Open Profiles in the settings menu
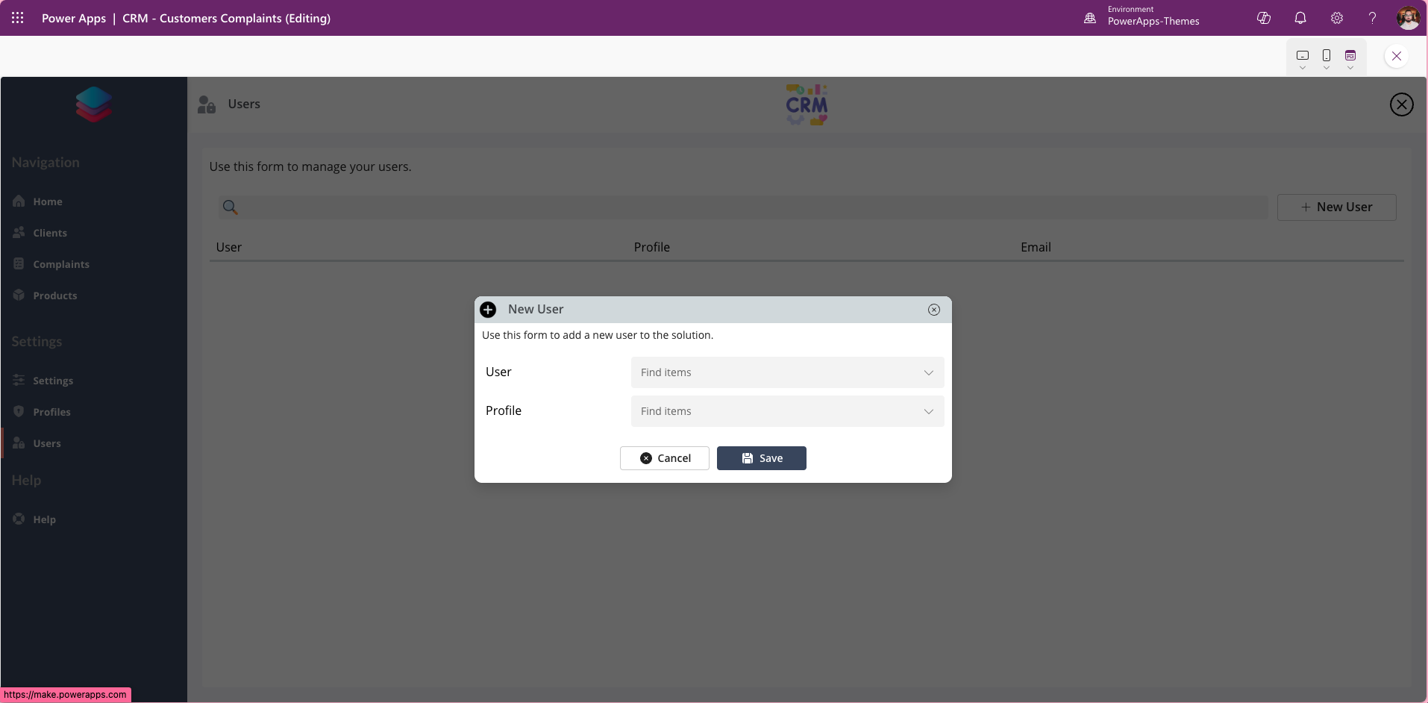This screenshot has height=703, width=1428. coord(51,412)
